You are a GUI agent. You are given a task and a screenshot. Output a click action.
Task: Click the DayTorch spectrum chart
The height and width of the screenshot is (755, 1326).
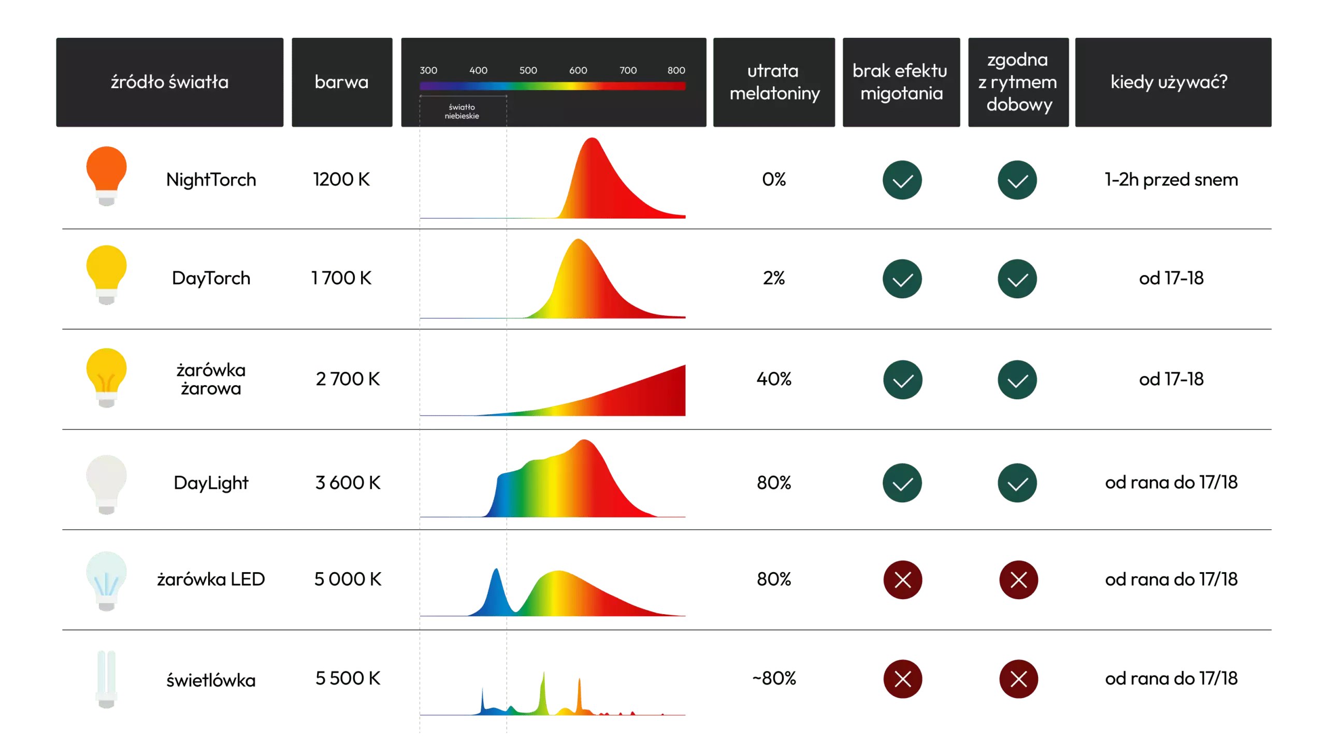point(552,278)
